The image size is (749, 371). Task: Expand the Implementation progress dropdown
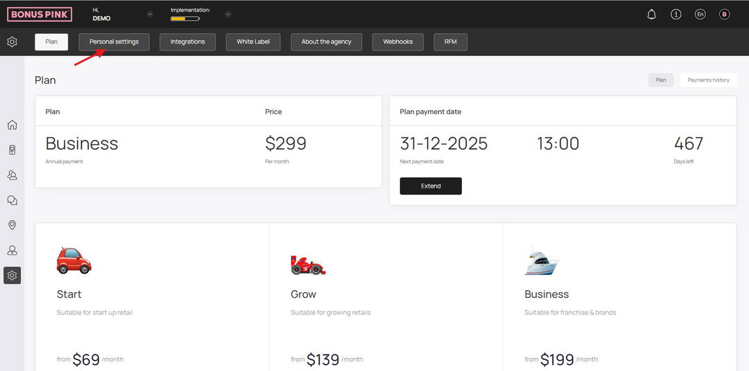[x=228, y=14]
